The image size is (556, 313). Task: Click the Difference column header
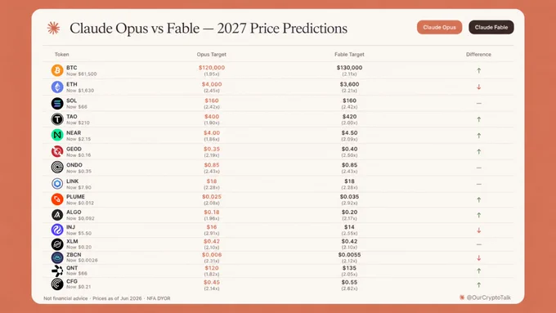(x=478, y=54)
